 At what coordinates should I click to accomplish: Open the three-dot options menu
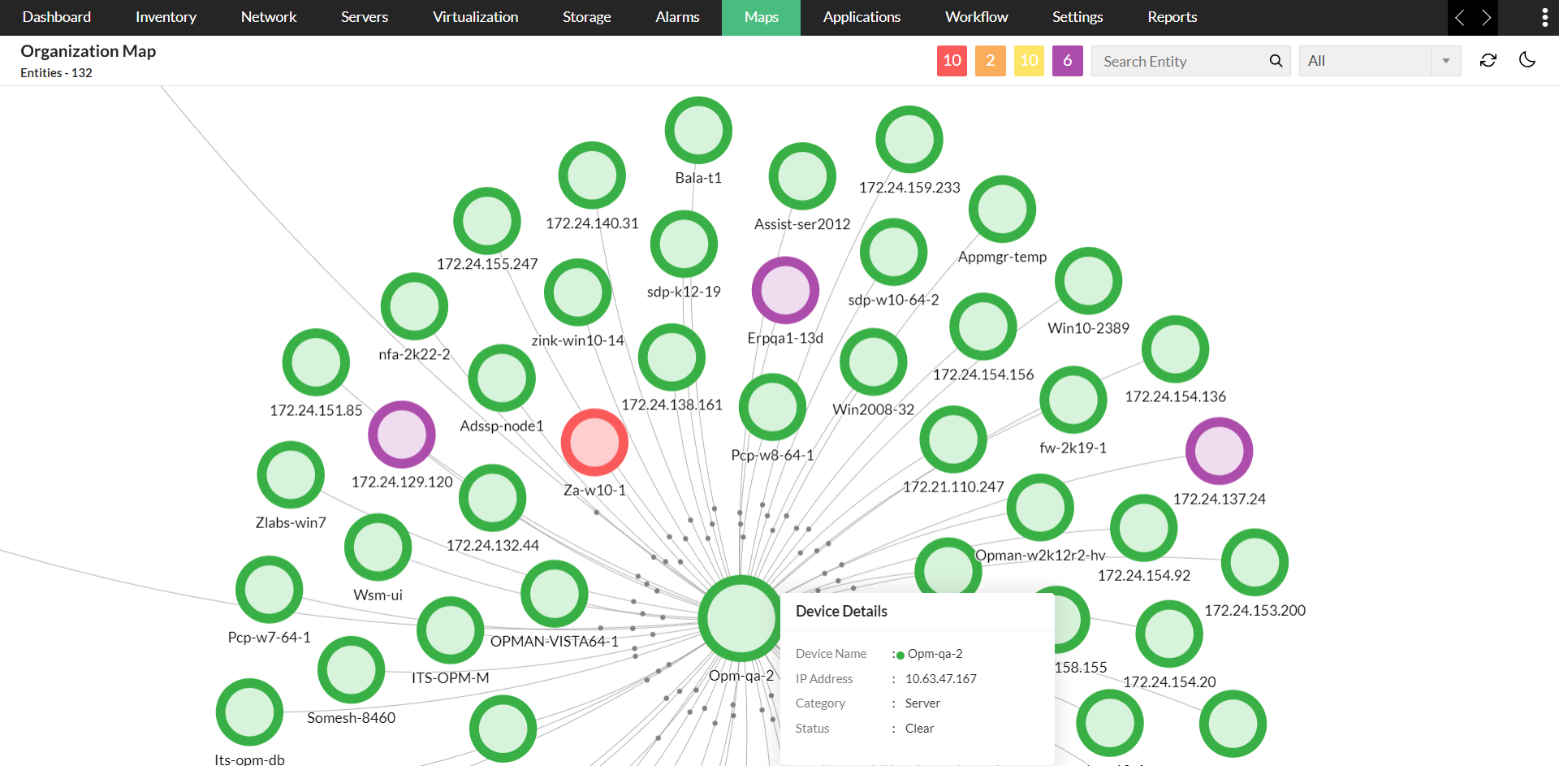point(1545,17)
